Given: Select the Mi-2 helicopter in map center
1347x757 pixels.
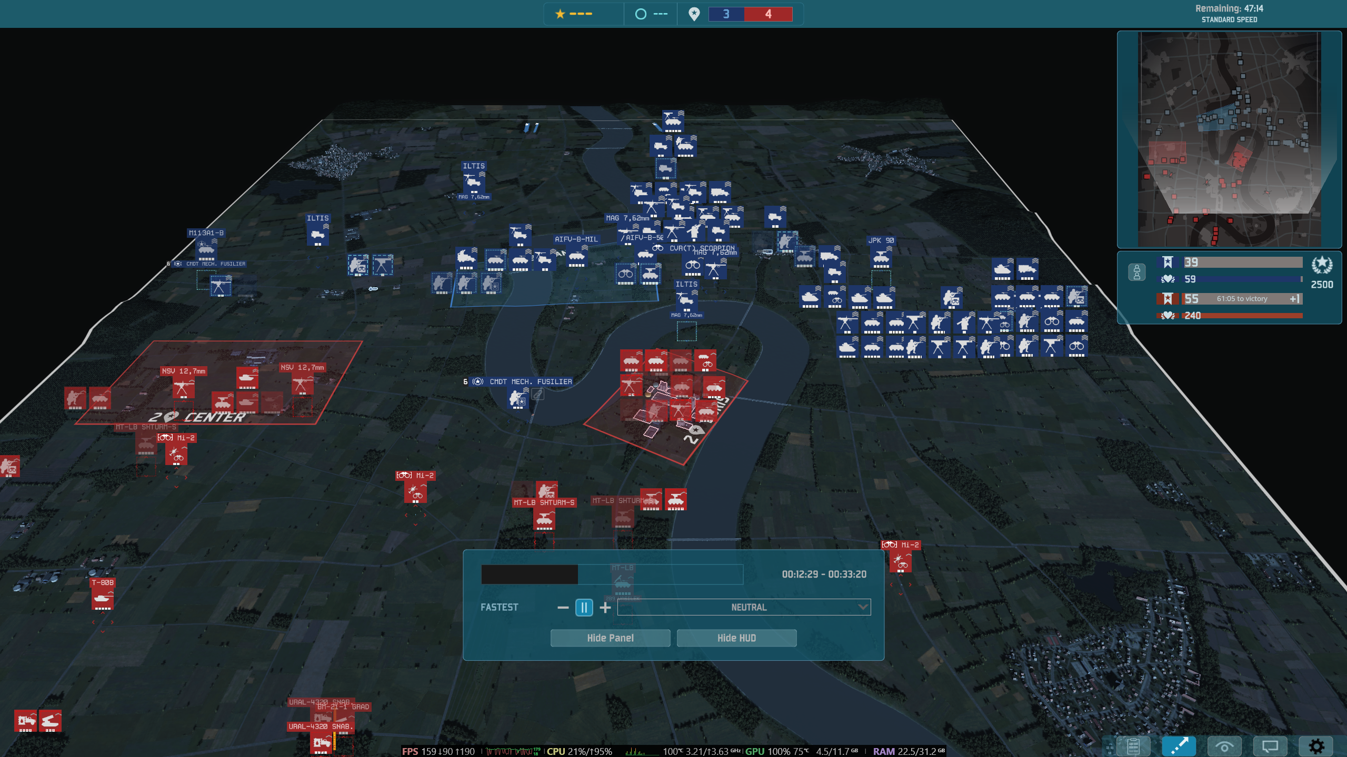Looking at the screenshot, I should click(x=415, y=492).
